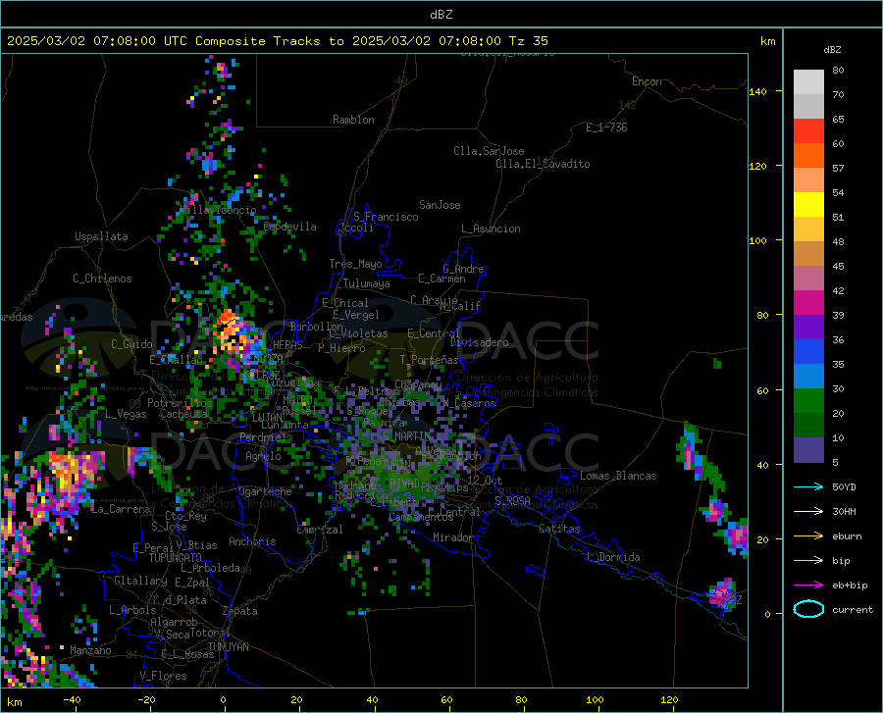
Task: Click the 'Uspallata' map label
Action: click(x=101, y=236)
